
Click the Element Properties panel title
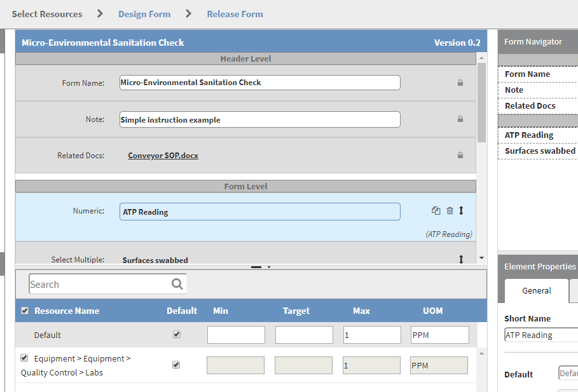540,266
